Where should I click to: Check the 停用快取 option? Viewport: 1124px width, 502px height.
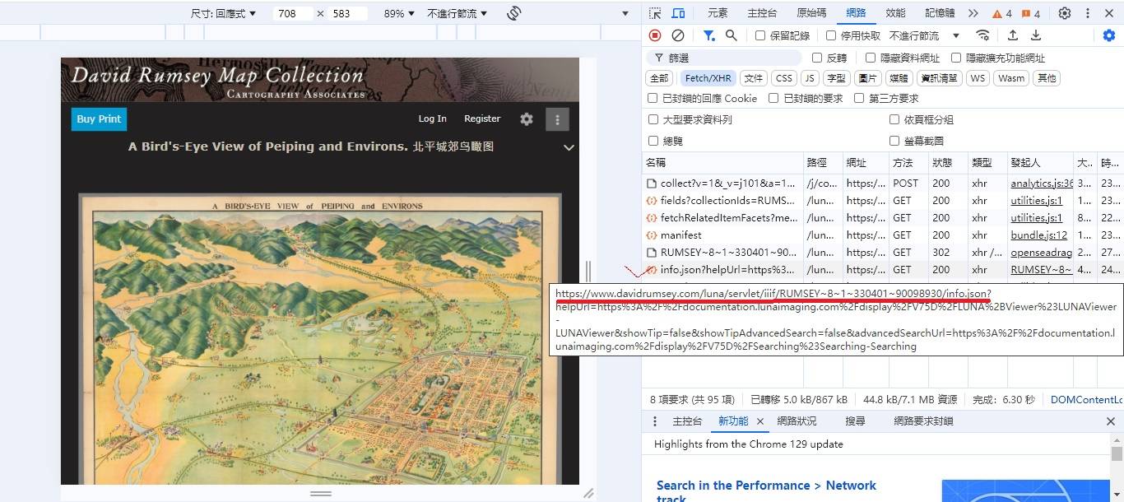click(x=831, y=36)
